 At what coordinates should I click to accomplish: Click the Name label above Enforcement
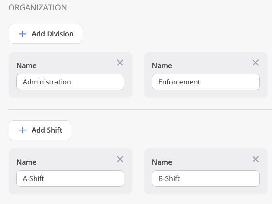(162, 66)
